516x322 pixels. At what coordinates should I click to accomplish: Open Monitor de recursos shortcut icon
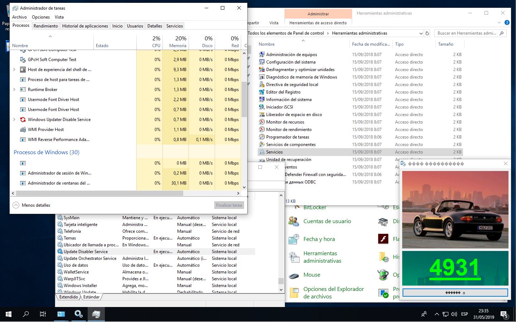click(x=262, y=122)
